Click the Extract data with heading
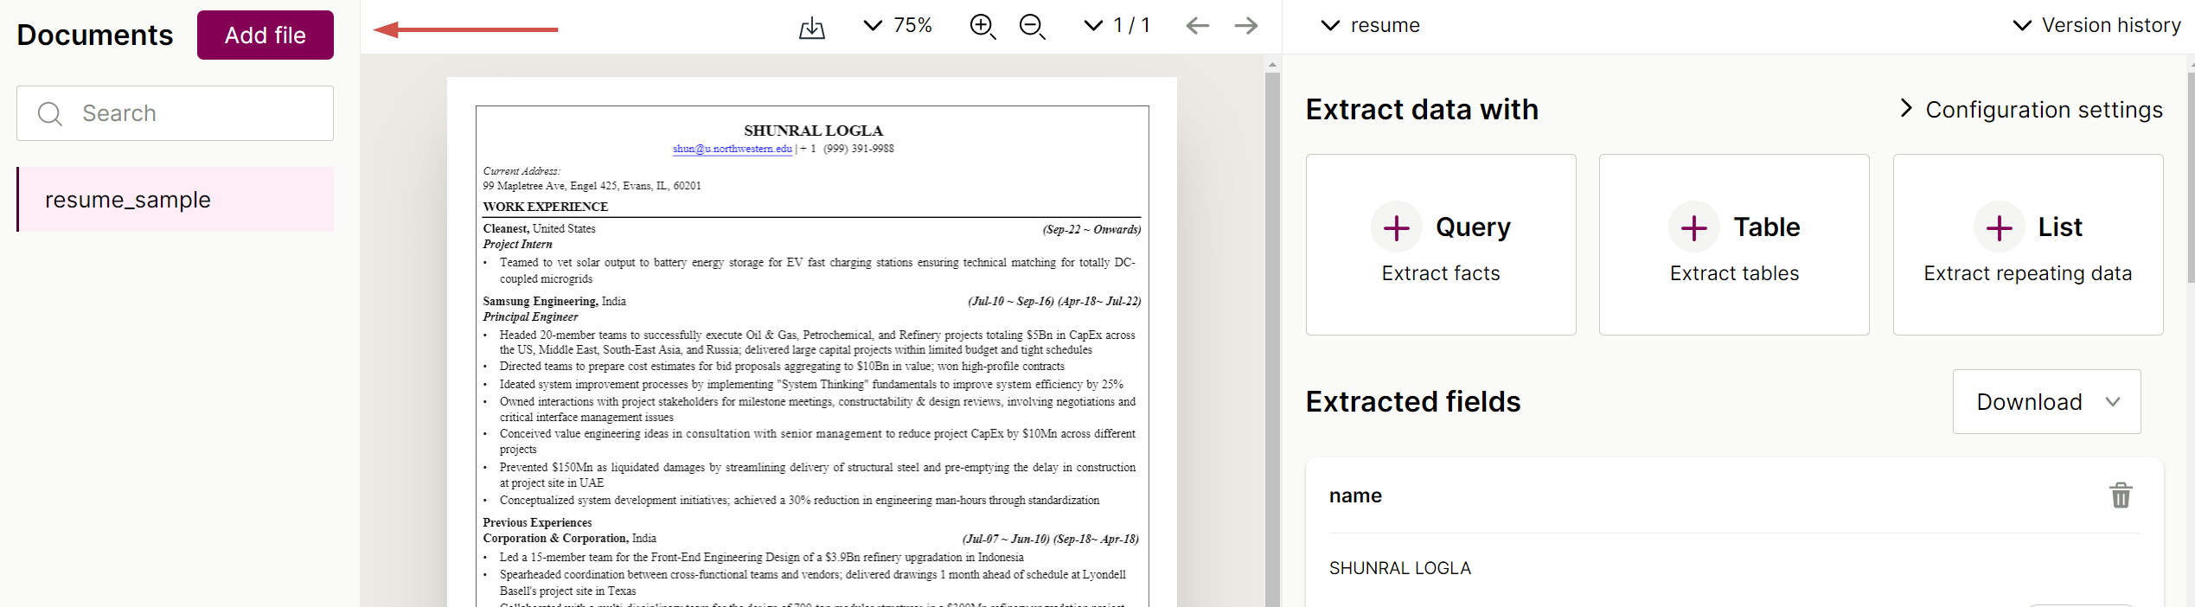The height and width of the screenshot is (607, 2195). (x=1422, y=110)
